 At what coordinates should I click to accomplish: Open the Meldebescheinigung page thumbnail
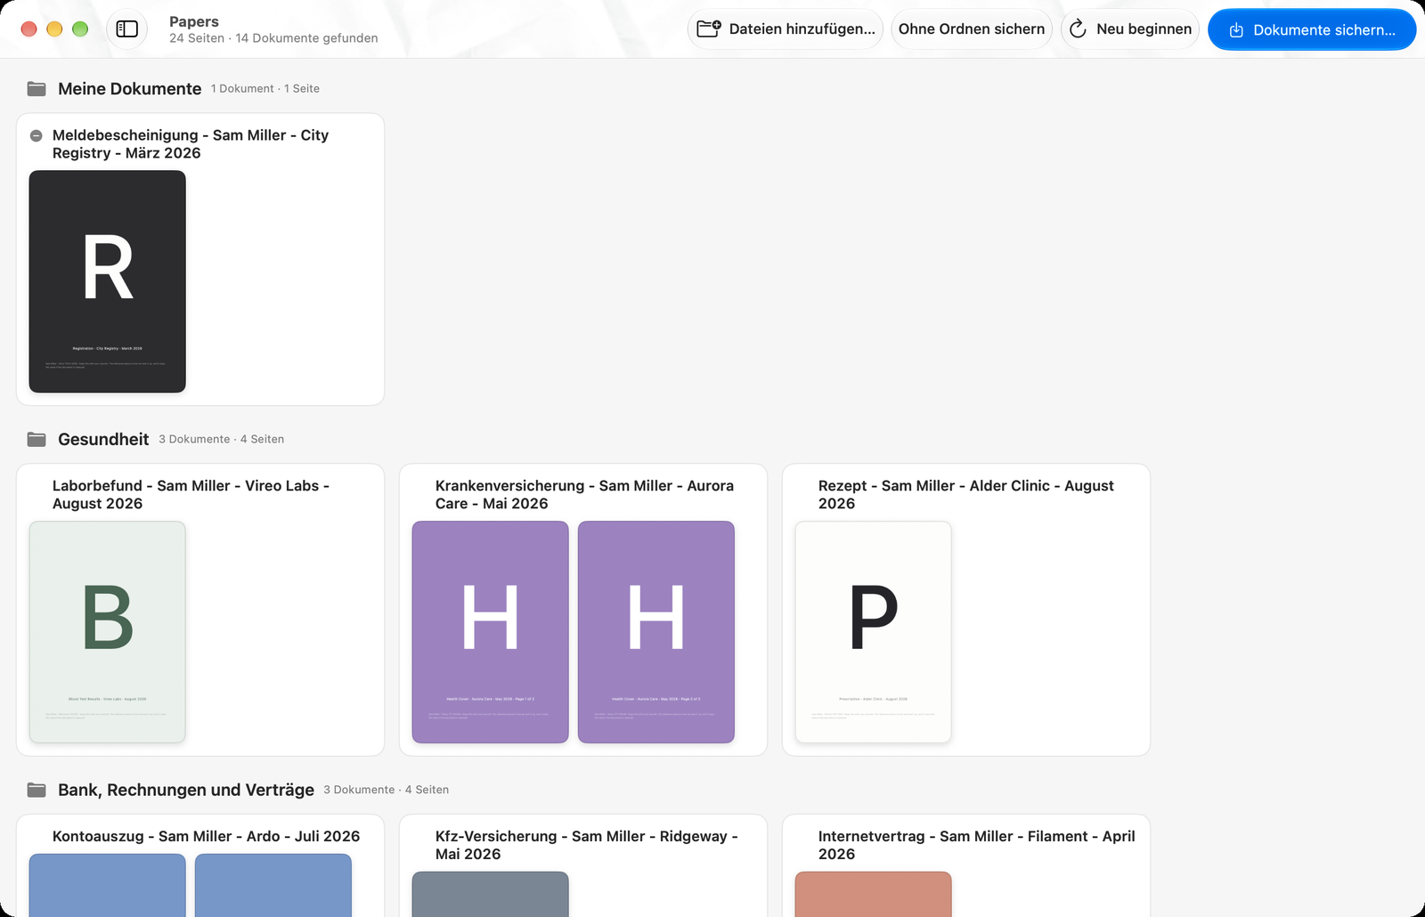(108, 281)
